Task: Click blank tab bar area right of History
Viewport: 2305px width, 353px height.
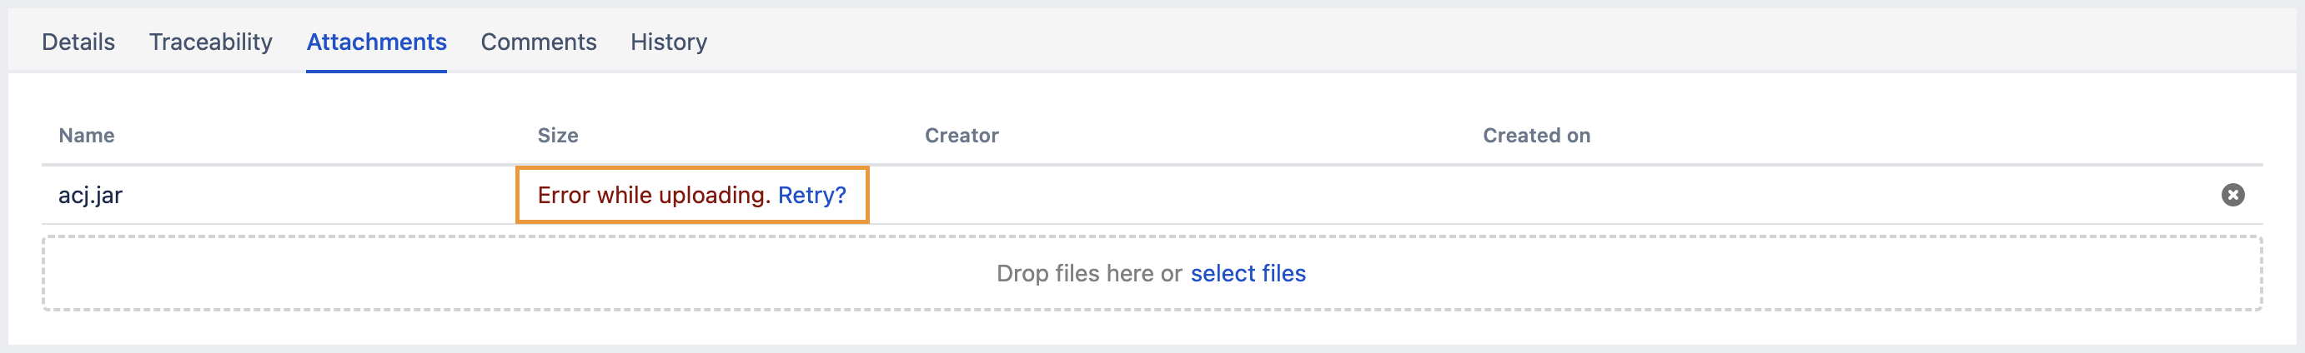Action: tap(1432, 42)
